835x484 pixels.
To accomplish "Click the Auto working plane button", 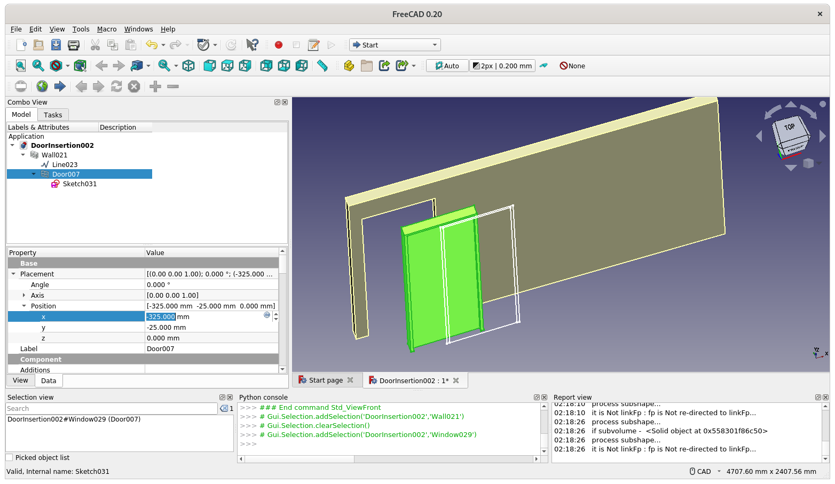I will coord(447,66).
